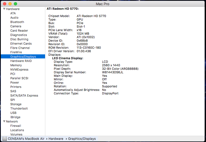Image resolution: width=206 pixels, height=142 pixels.
Task: Open Hardware RAID information
Action: pos(21,61)
